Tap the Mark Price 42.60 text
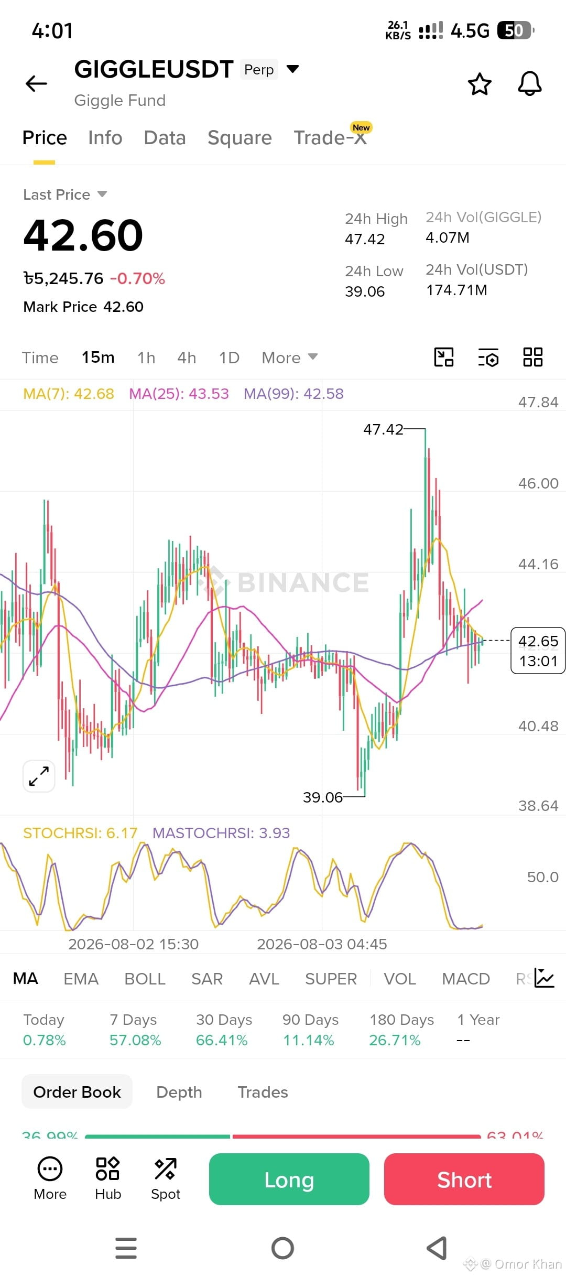The width and height of the screenshot is (566, 1277). [x=83, y=307]
